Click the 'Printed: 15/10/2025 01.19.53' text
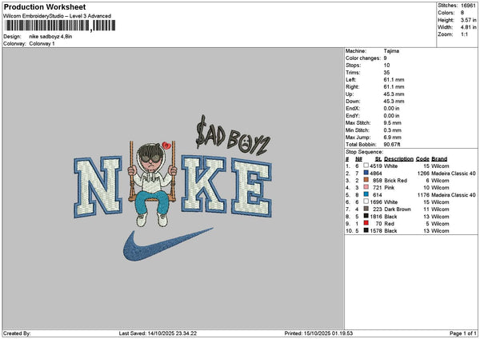 [x=318, y=333]
